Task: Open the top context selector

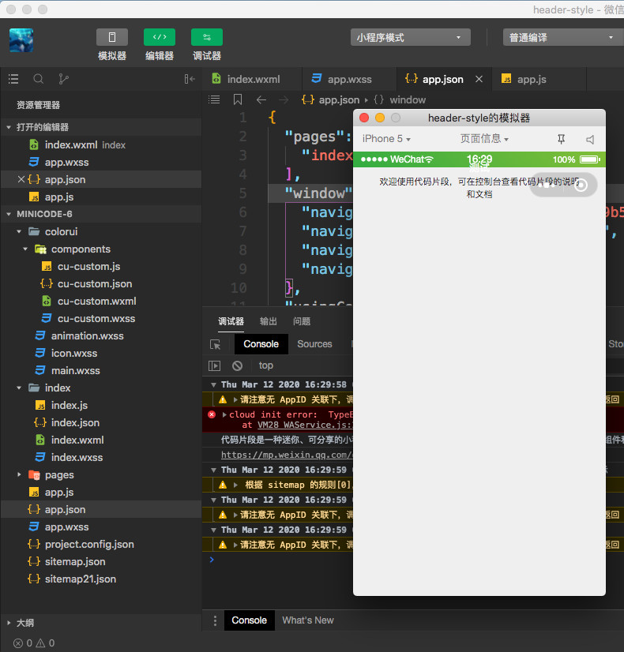Action: tap(266, 365)
